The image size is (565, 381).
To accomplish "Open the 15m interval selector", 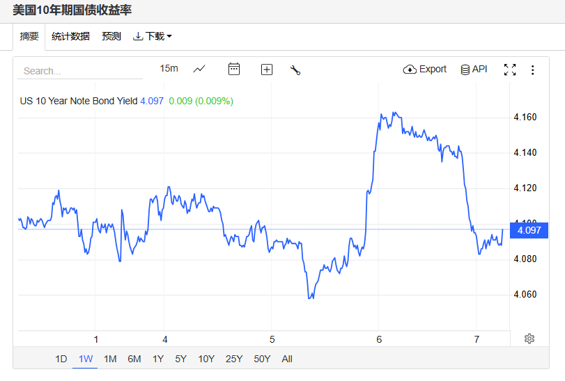I will (x=169, y=68).
